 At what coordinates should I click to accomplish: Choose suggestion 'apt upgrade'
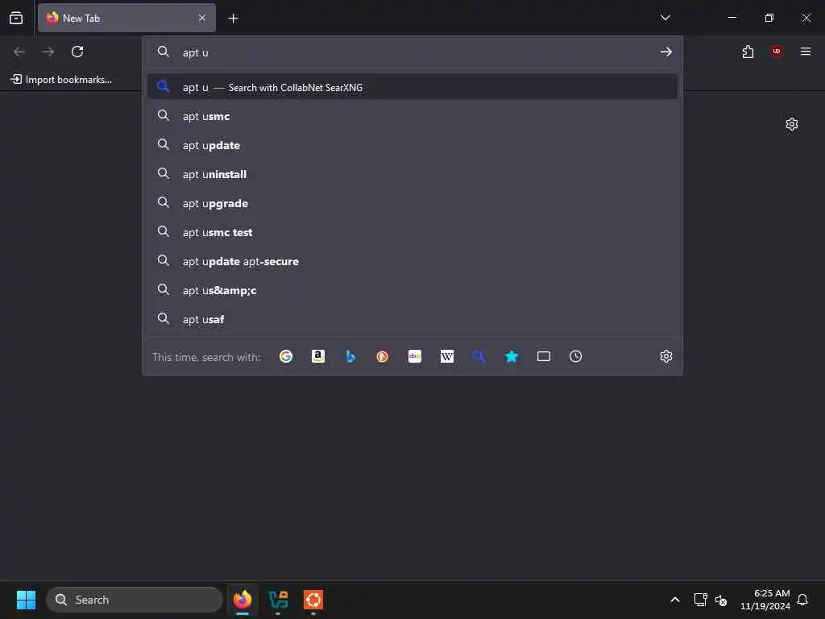(412, 203)
